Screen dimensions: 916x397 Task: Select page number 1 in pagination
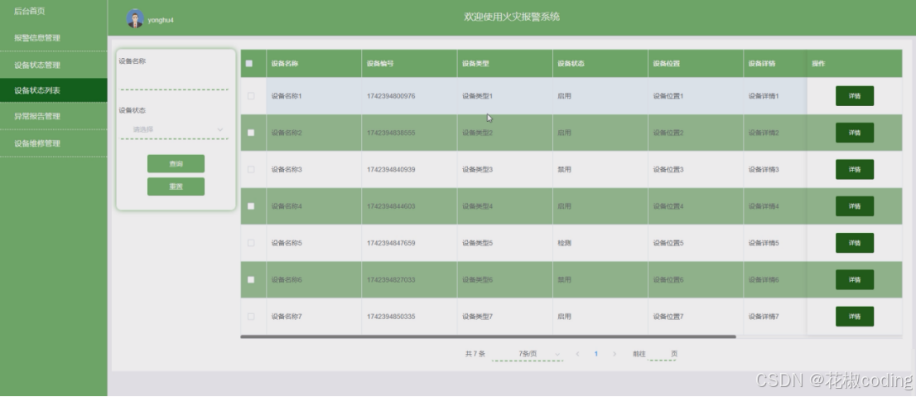tap(595, 354)
